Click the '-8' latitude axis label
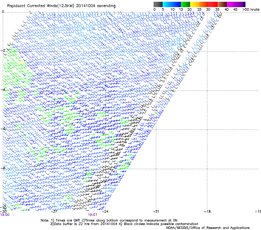Viewport: 261px width, 230px height. click(3, 168)
